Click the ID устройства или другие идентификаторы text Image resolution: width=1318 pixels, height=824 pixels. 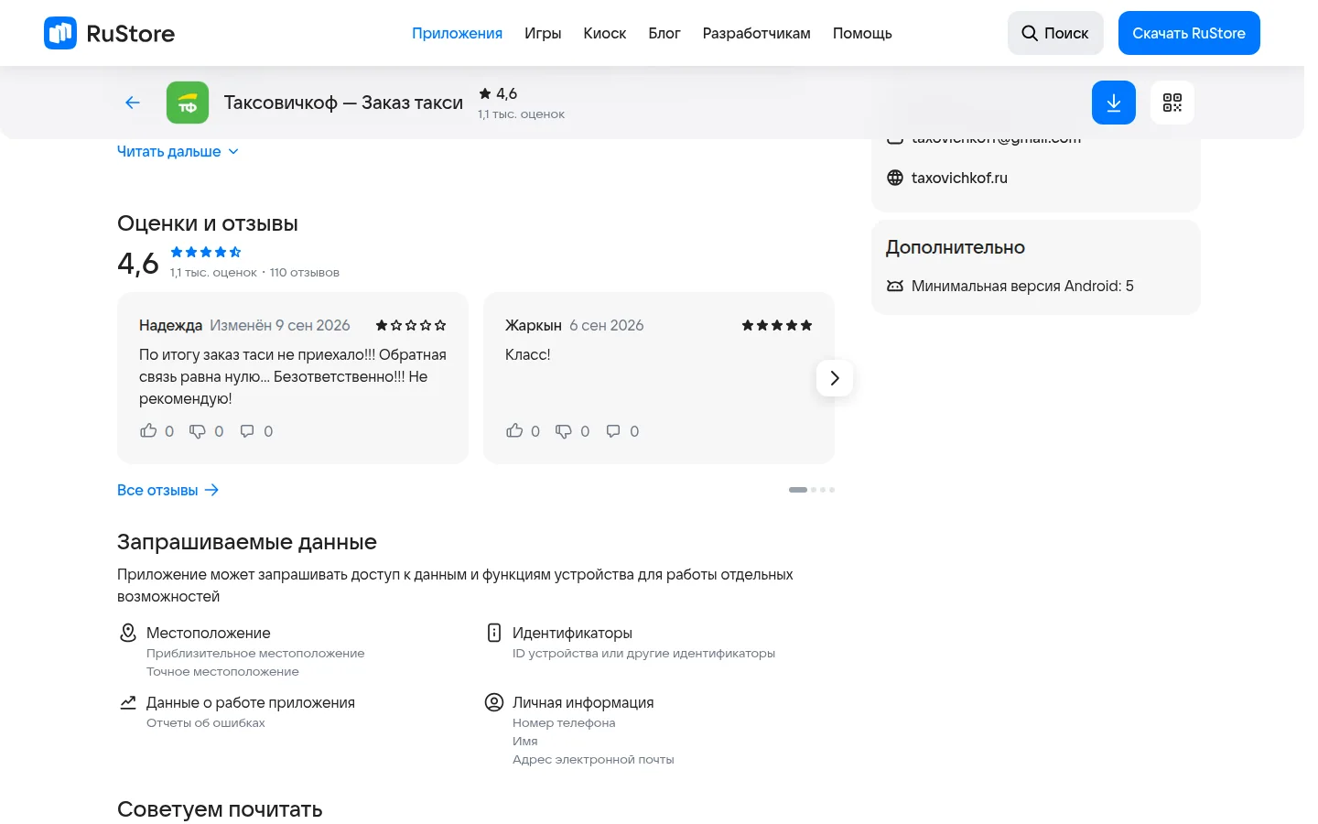tap(643, 653)
